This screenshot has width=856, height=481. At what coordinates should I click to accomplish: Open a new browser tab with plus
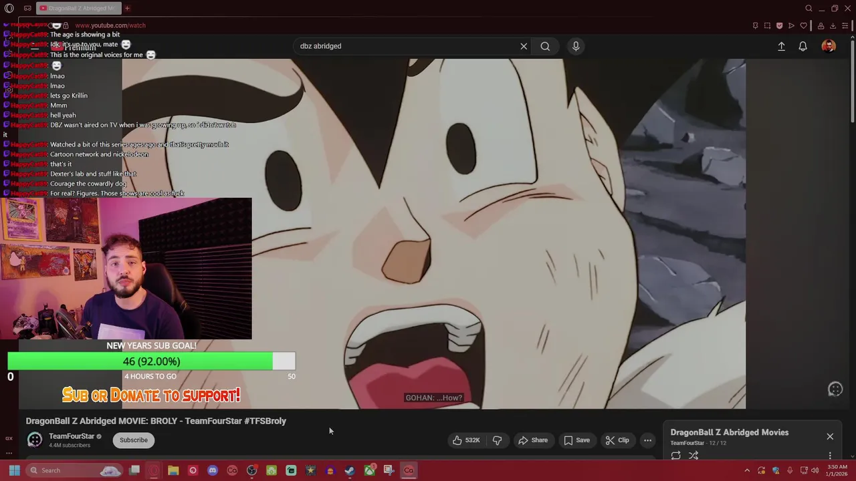click(127, 8)
